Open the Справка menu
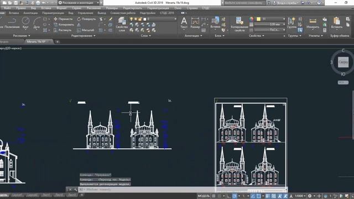Viewport: 354px width, 199px height. pos(192,8)
